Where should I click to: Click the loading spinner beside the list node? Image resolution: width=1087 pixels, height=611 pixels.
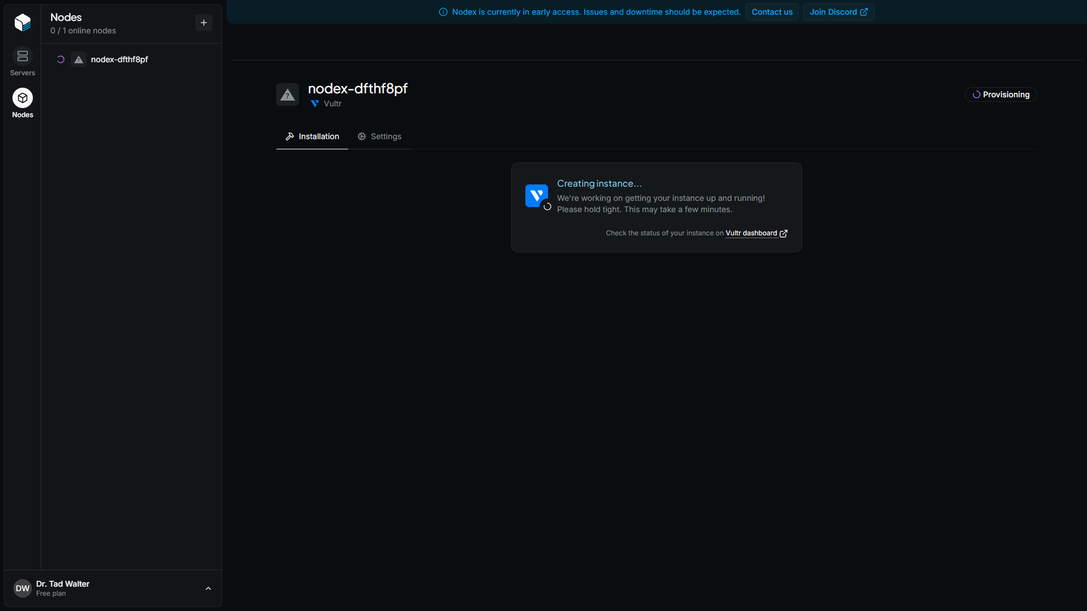(x=61, y=59)
